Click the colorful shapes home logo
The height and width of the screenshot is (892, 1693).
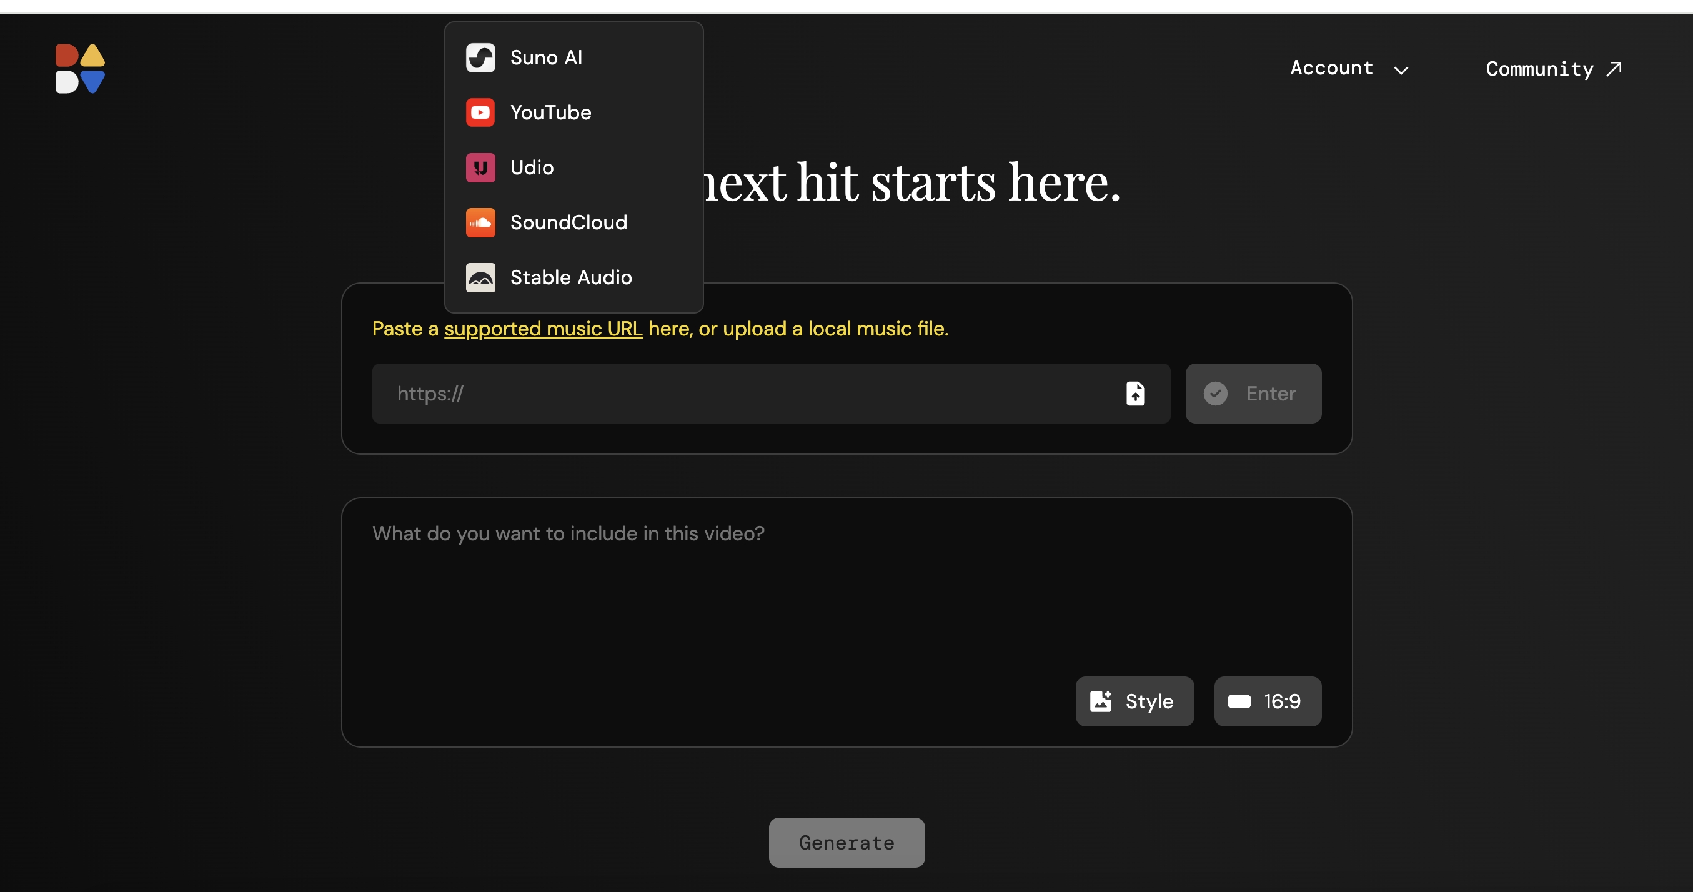coord(80,68)
